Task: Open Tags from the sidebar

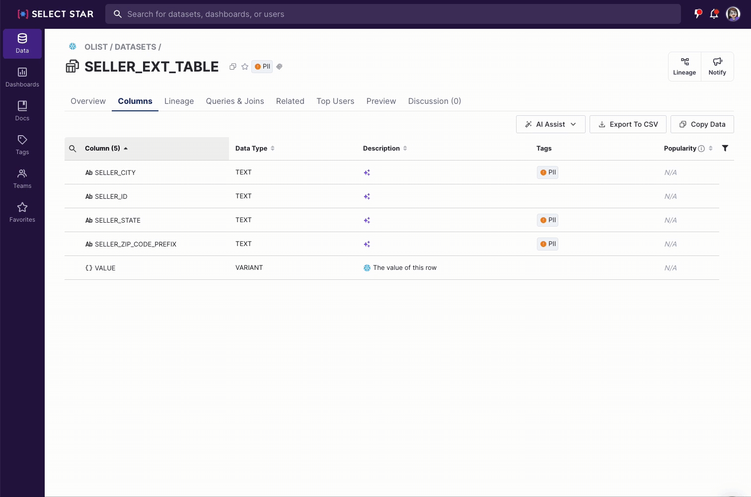Action: [x=22, y=145]
